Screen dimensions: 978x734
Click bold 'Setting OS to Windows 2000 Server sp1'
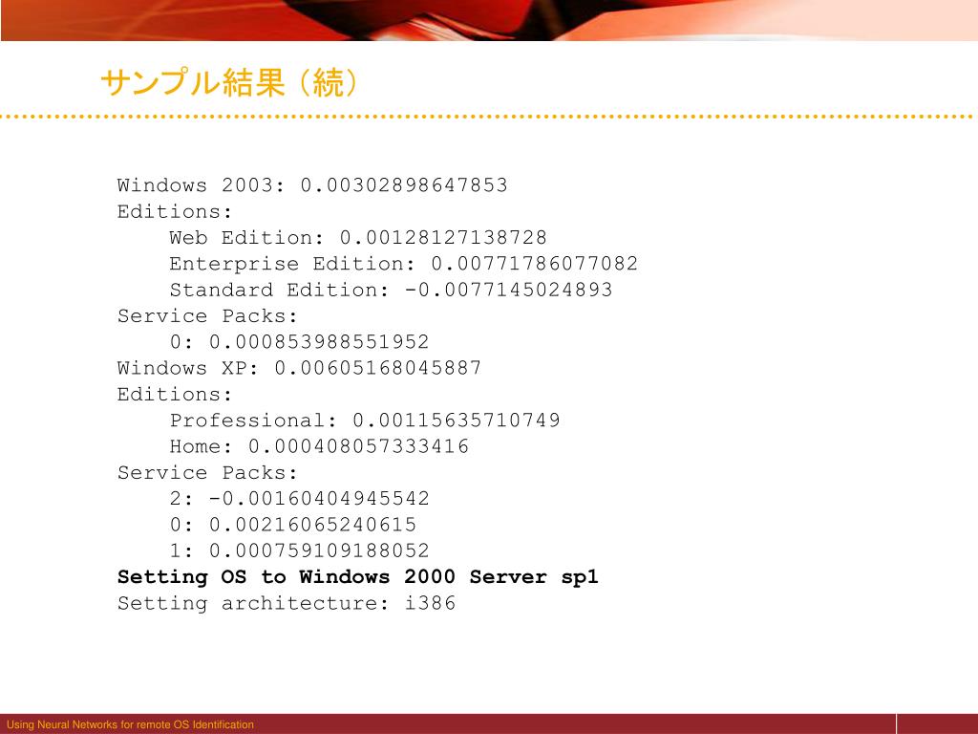[358, 577]
